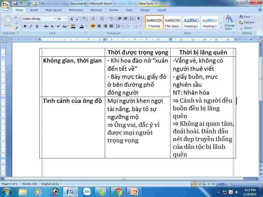This screenshot has width=263, height=197.
Task: Open the Table Tools Design tab
Action: [x=145, y=10]
